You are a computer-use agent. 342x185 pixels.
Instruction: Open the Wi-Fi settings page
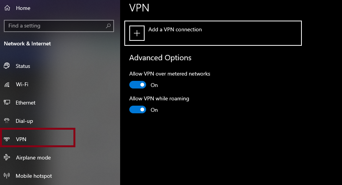click(x=22, y=84)
